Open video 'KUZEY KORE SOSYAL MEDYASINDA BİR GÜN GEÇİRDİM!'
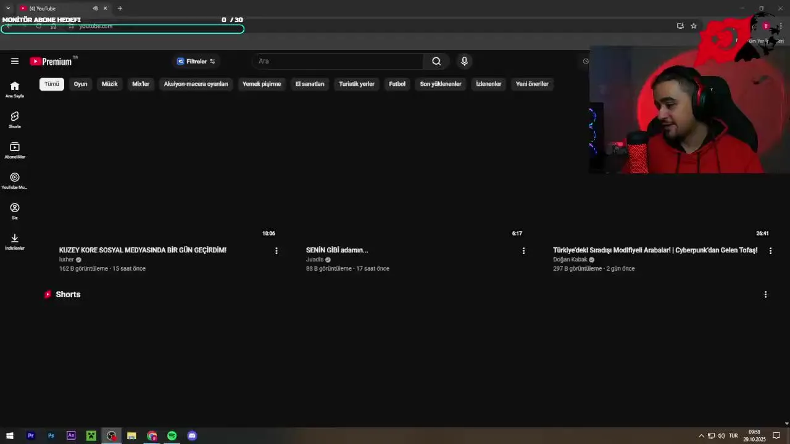 [x=143, y=250]
